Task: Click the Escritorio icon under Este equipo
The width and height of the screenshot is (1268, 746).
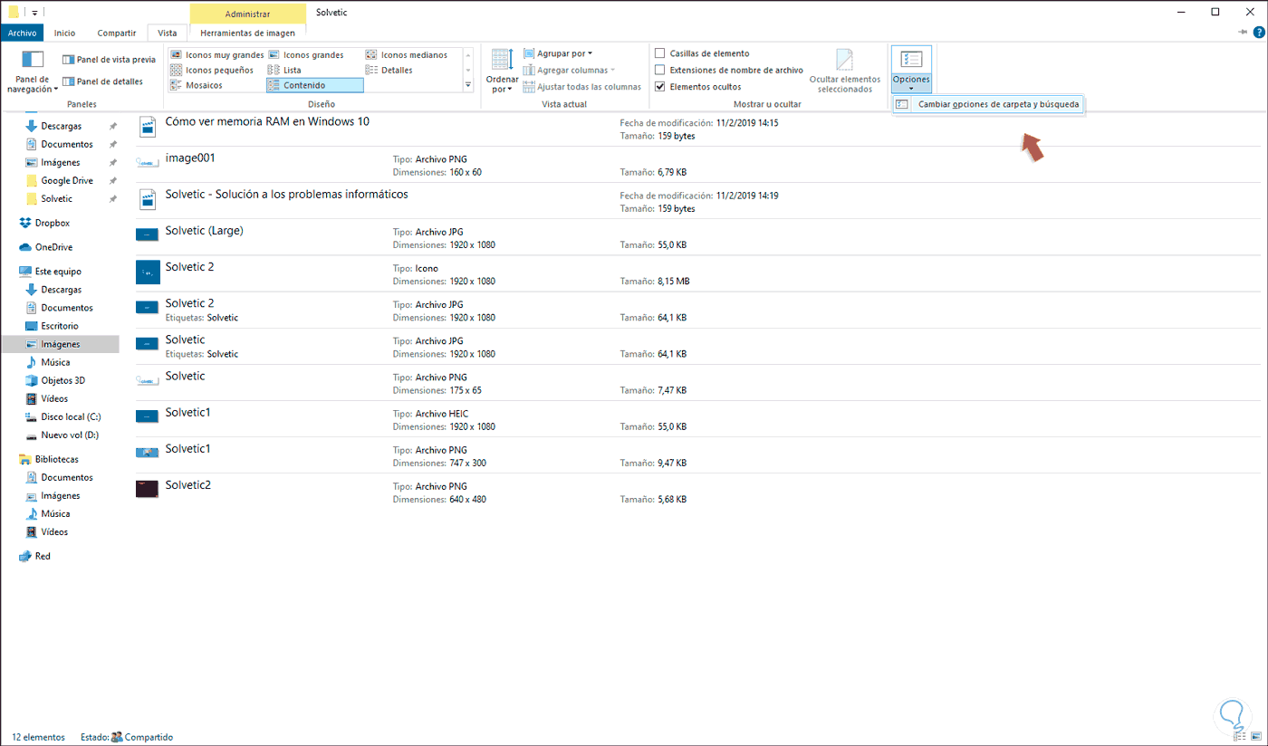Action: pos(32,326)
